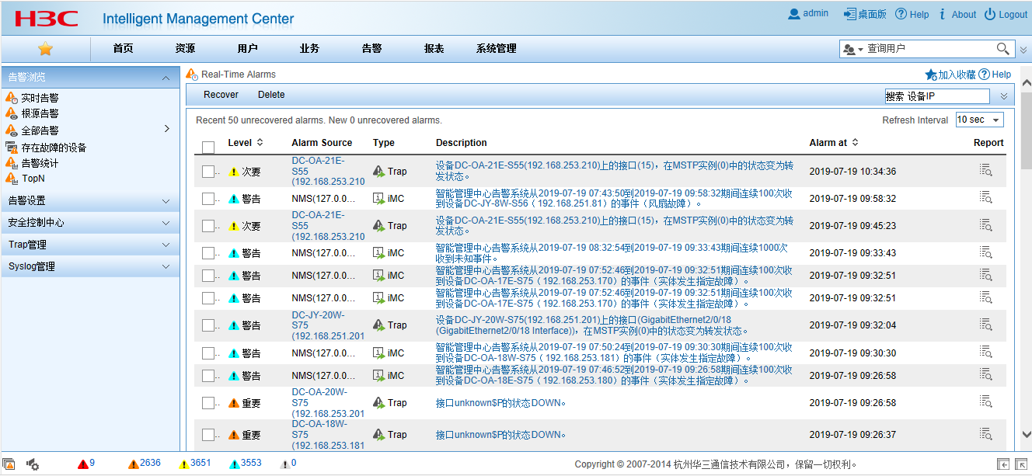
Task: Click the collapse-left panel icon in footer
Action: click(x=1003, y=464)
